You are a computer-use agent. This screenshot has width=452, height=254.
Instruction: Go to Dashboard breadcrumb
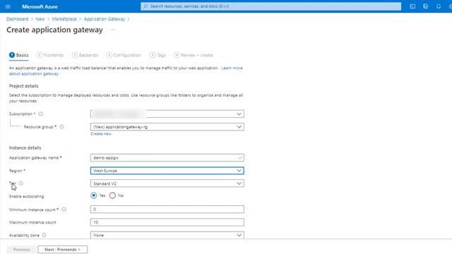[17, 19]
